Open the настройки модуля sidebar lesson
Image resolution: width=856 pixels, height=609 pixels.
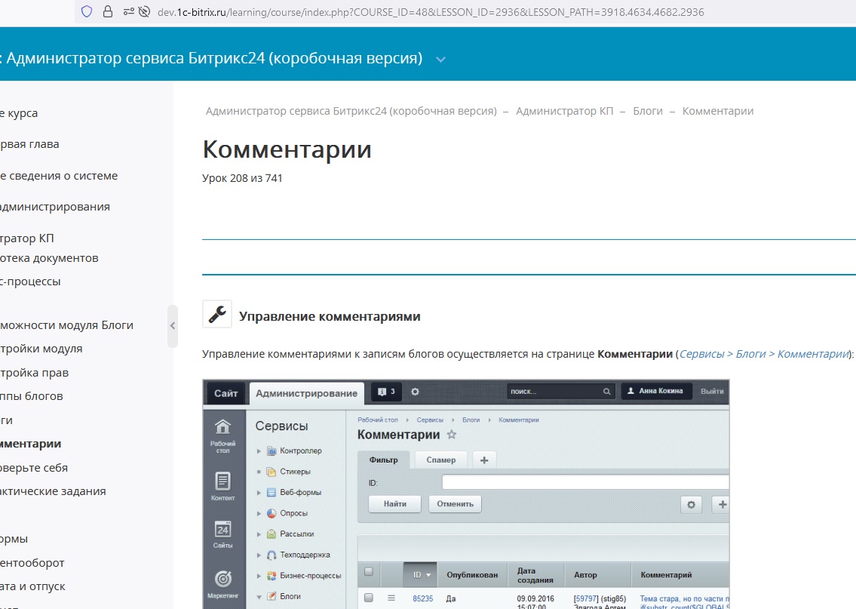coord(41,349)
